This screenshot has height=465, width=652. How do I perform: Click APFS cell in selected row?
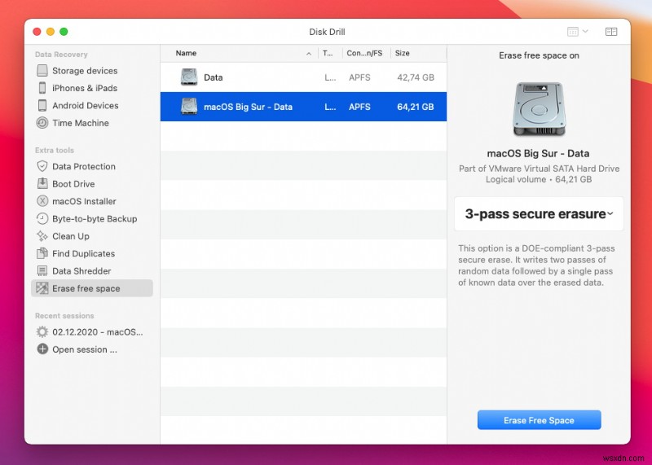point(359,107)
